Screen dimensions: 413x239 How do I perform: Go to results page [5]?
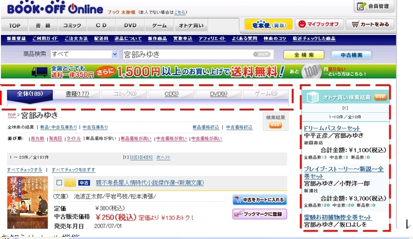point(150,157)
